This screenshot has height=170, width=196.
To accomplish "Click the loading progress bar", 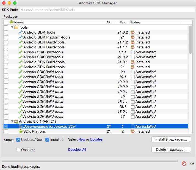I will click(x=90, y=161).
